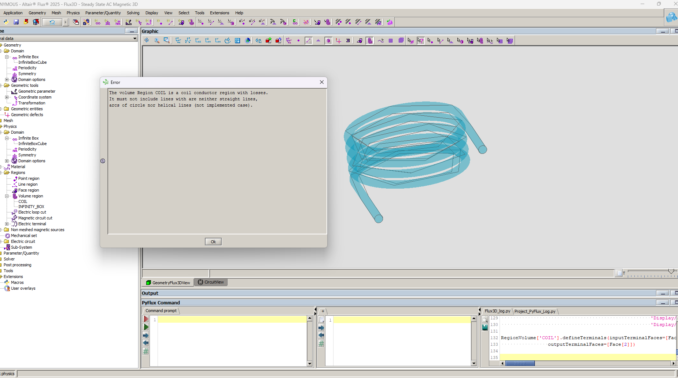Minimize the Graphic panel
678x378 pixels.
pos(663,31)
